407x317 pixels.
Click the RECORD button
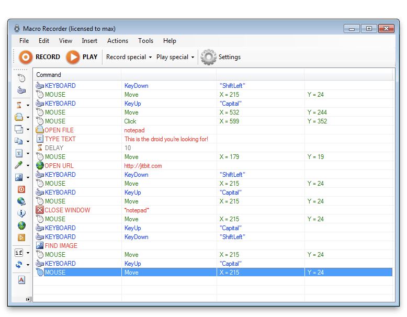tap(39, 57)
